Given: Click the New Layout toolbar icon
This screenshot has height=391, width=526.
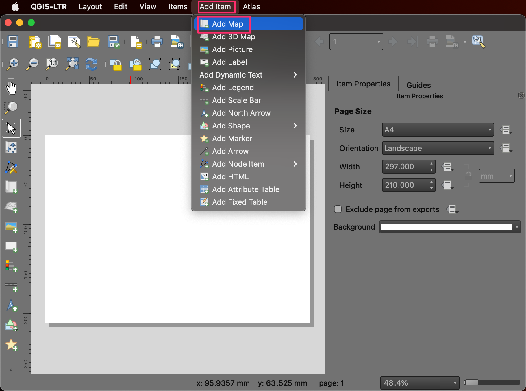Looking at the screenshot, I should 35,42.
